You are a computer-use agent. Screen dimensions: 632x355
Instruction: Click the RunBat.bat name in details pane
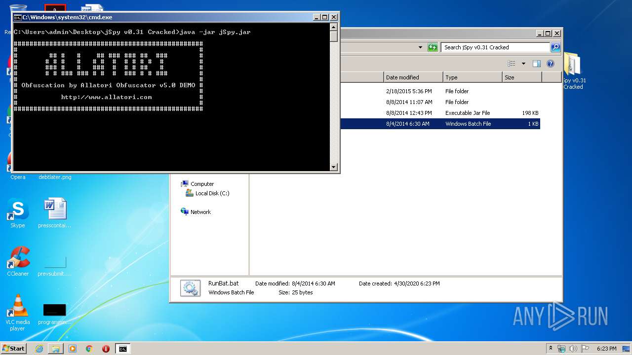pyautogui.click(x=223, y=284)
